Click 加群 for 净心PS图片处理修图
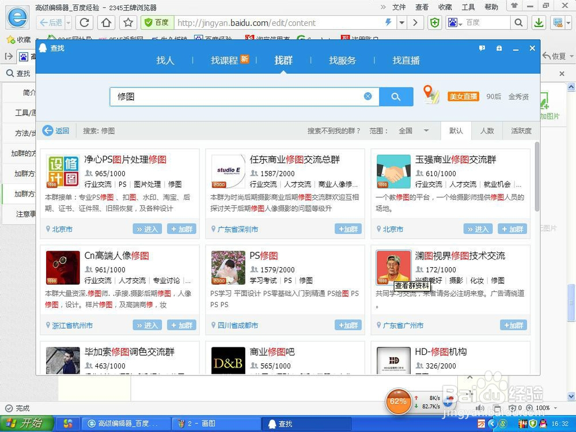This screenshot has width=576, height=432. click(182, 229)
